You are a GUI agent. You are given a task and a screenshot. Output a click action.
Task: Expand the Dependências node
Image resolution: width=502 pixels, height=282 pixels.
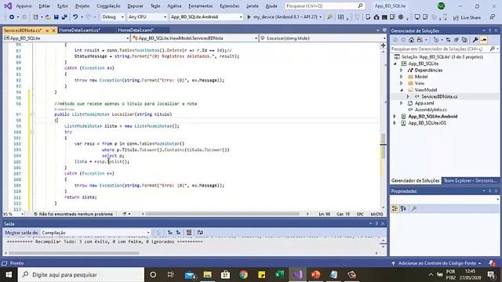401,70
